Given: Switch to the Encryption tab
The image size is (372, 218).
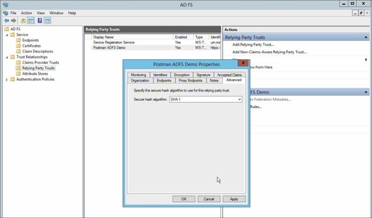Looking at the screenshot, I should (x=182, y=75).
